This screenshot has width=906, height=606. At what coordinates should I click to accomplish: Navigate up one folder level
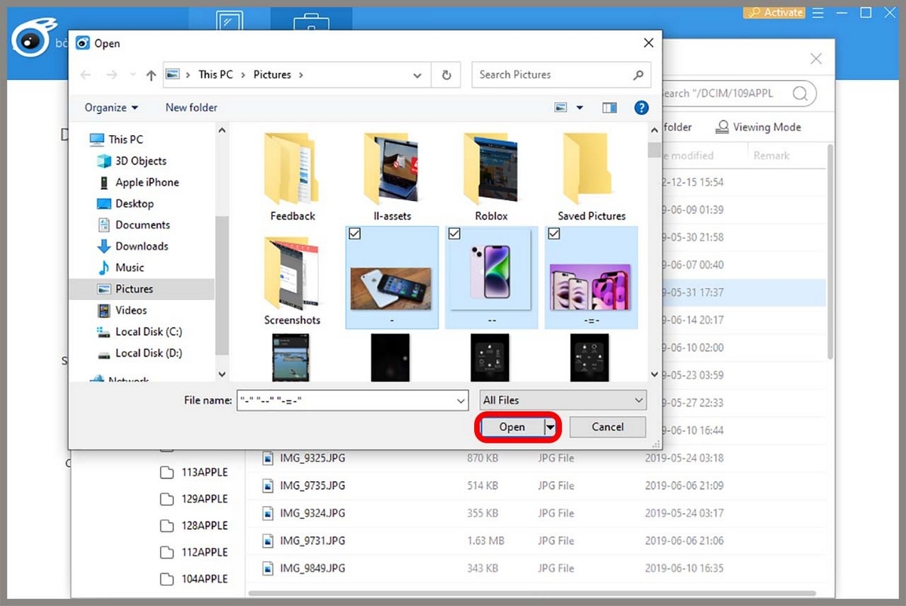coord(150,75)
